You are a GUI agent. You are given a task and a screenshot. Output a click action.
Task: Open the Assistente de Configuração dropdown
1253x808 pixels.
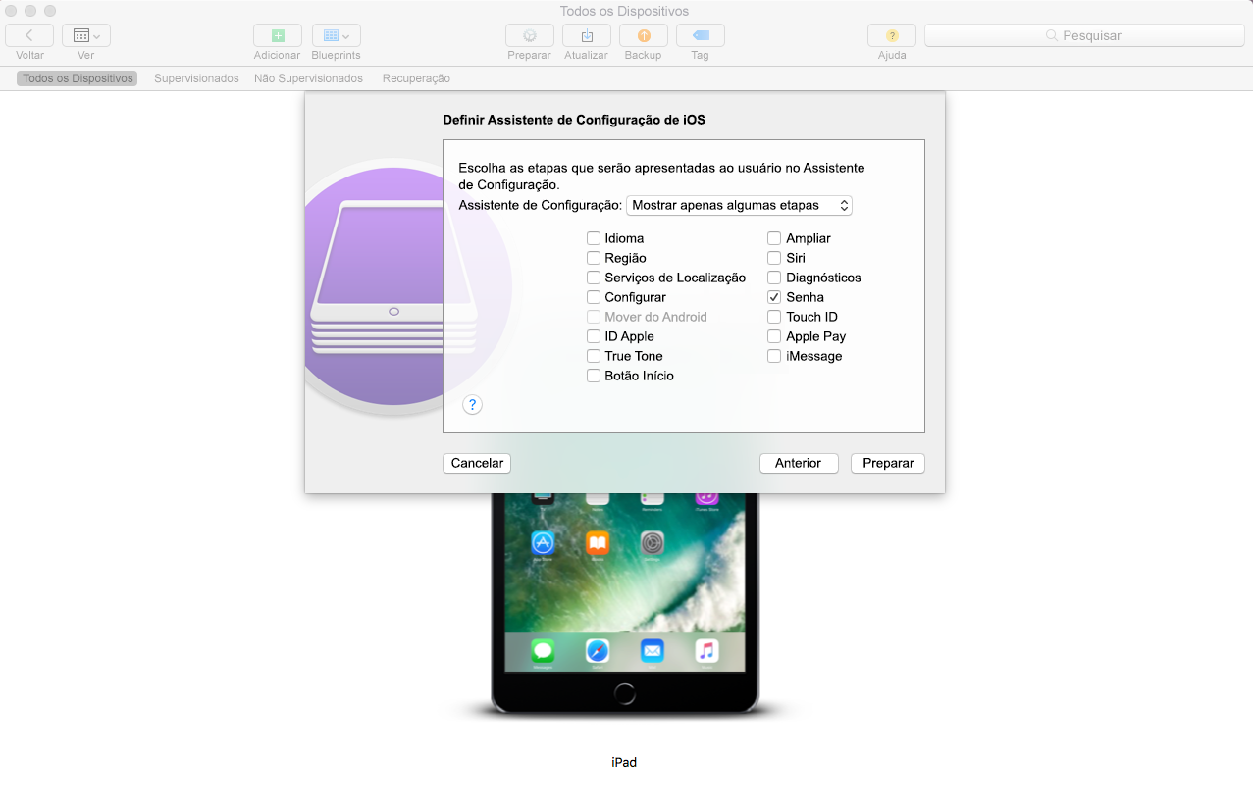click(739, 206)
